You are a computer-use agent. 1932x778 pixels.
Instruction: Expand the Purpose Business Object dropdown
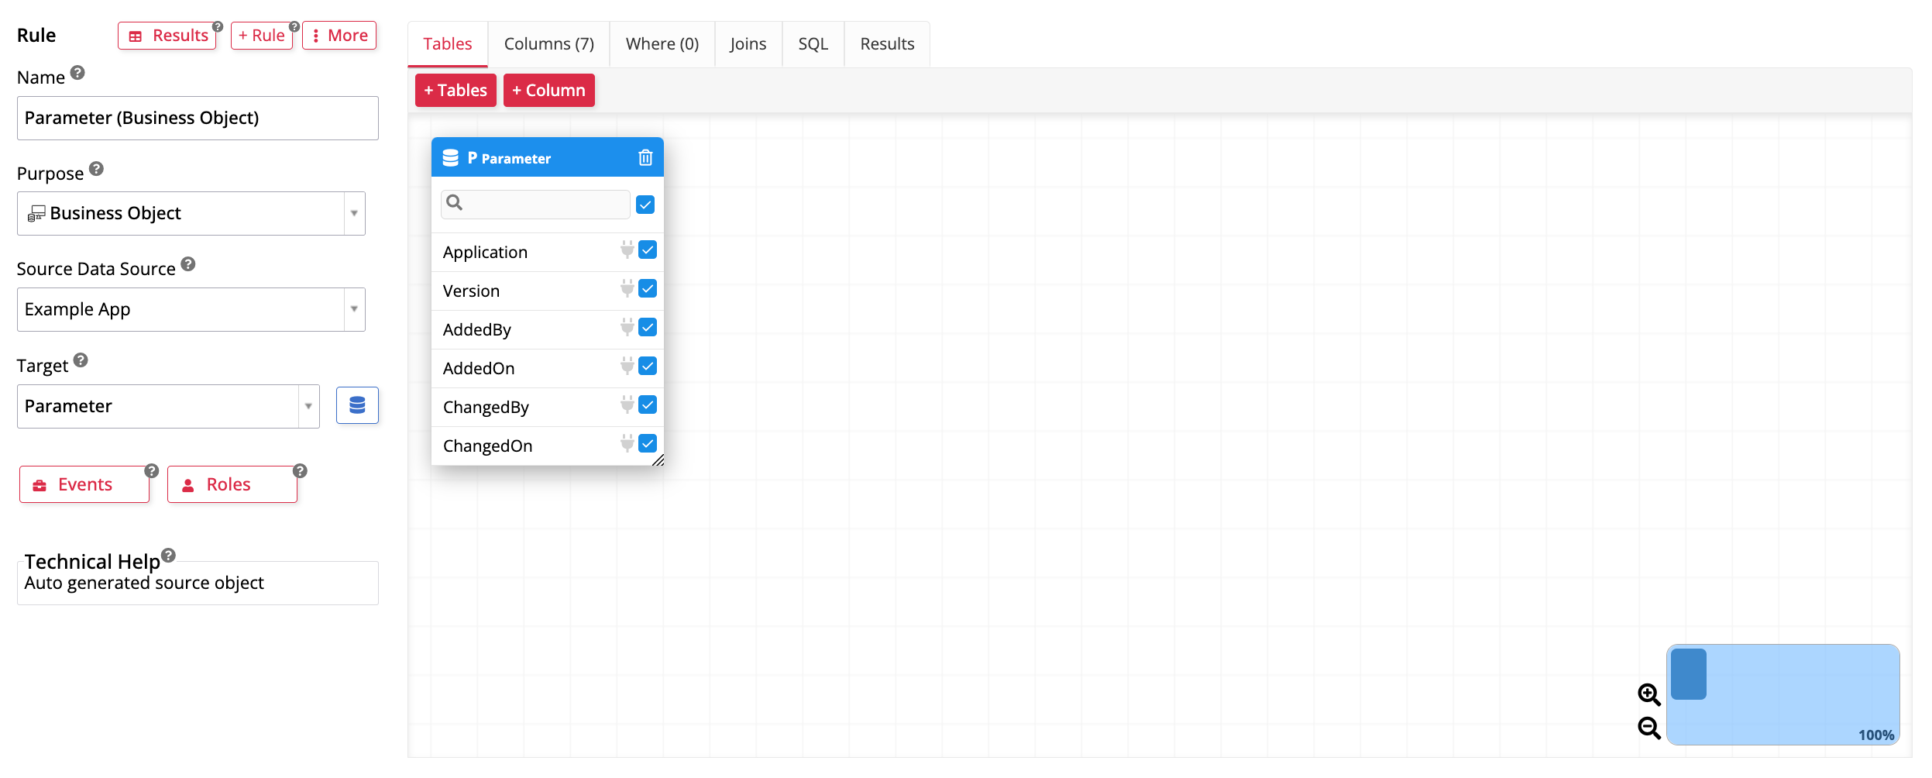pyautogui.click(x=353, y=214)
